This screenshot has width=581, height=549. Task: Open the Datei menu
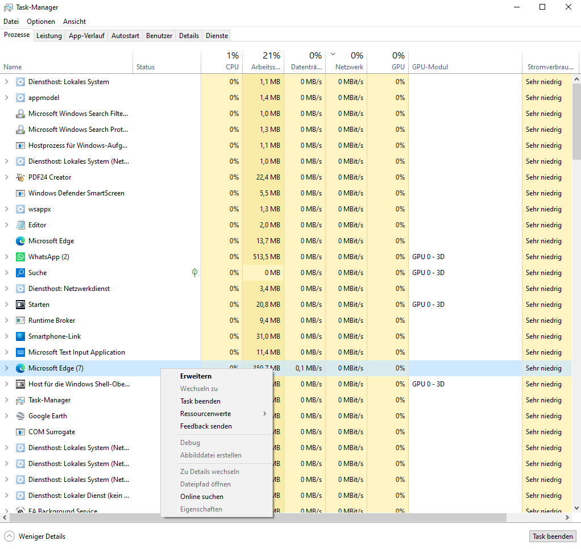tap(11, 22)
